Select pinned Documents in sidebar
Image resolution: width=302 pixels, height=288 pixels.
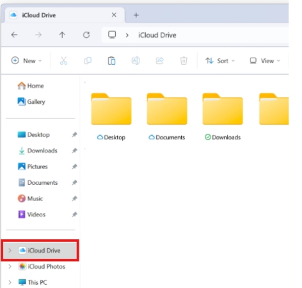click(x=38, y=182)
